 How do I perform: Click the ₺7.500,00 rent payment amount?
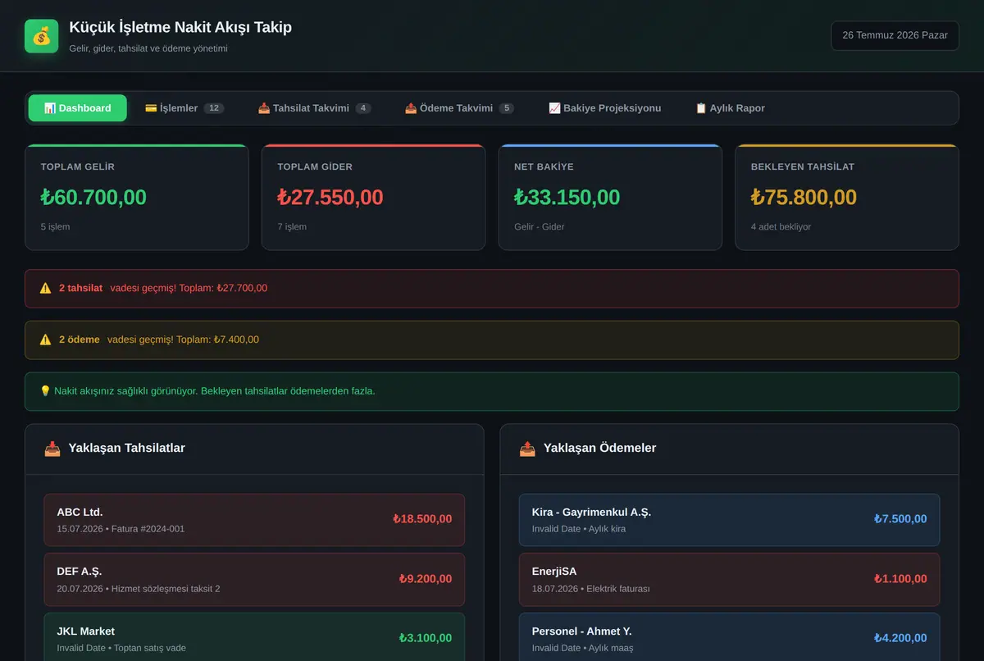(900, 519)
